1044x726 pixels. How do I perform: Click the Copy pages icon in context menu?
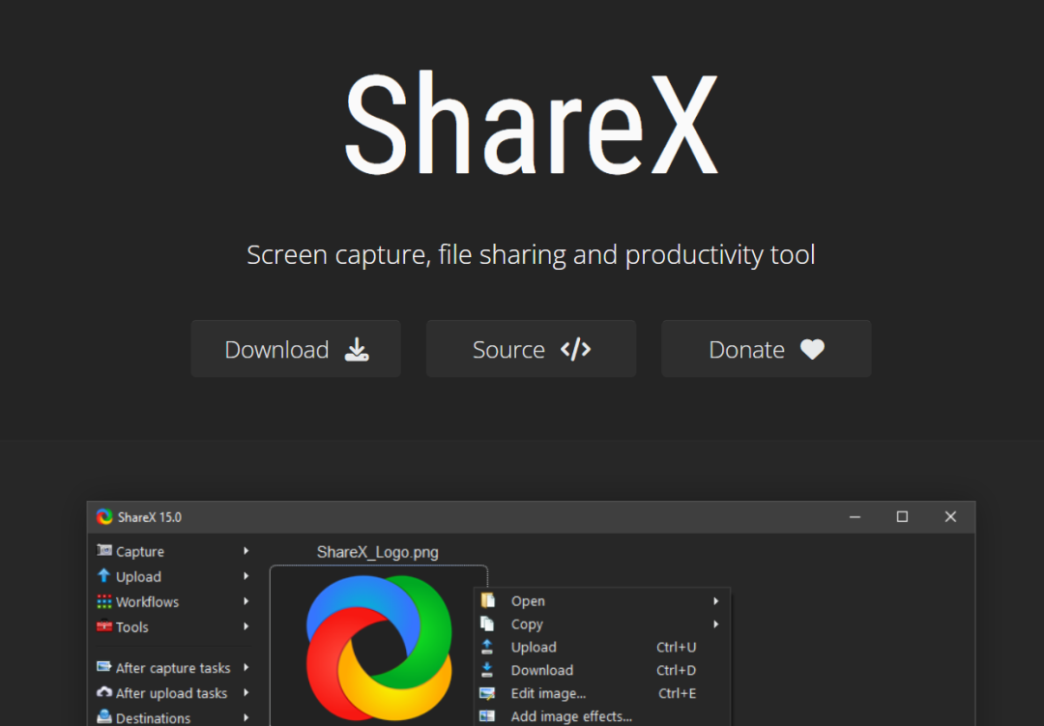click(487, 624)
